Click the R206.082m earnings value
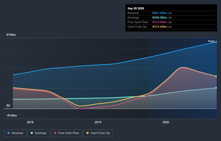Viewport: 221px width, 141px height. (x=160, y=17)
